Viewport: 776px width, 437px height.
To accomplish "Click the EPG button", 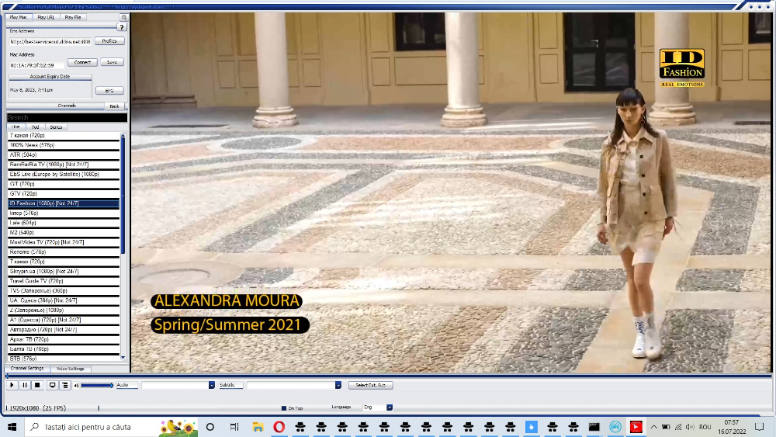I will coord(109,91).
